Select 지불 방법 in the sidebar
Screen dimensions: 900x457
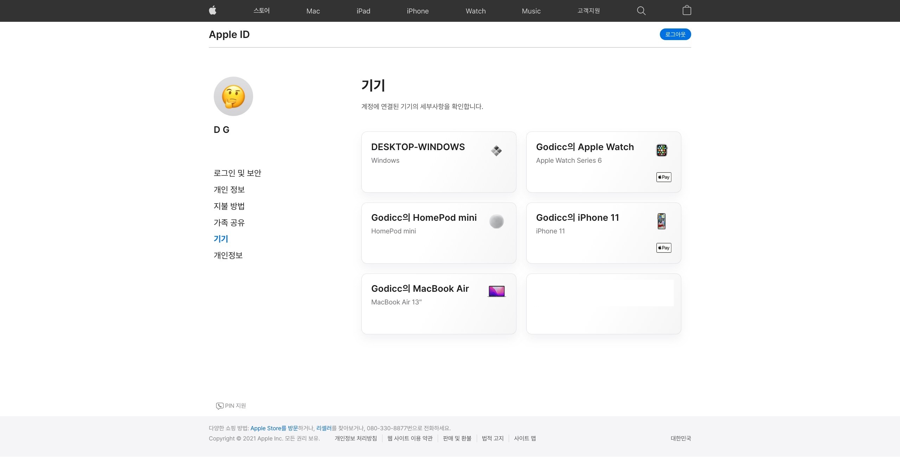tap(229, 206)
